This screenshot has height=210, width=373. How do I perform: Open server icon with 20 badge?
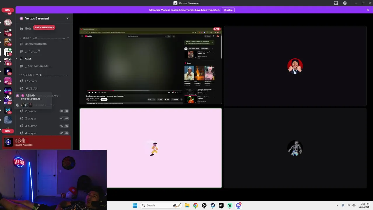[x=8, y=42]
